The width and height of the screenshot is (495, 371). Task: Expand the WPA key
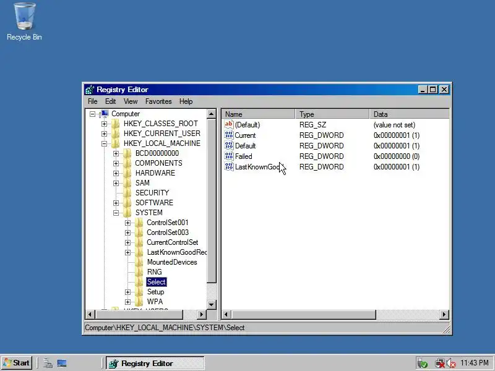click(x=127, y=302)
